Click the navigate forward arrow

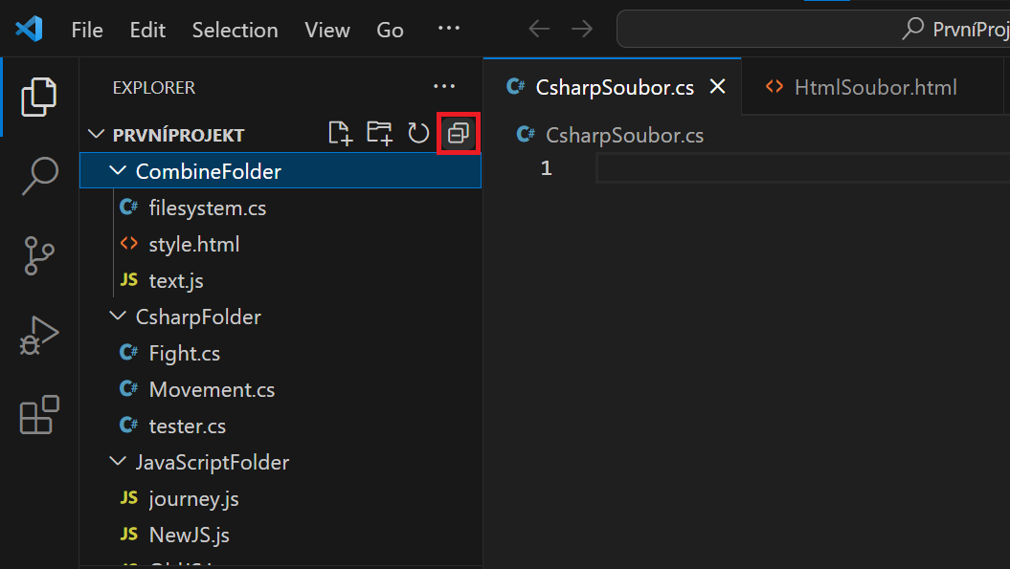click(582, 29)
